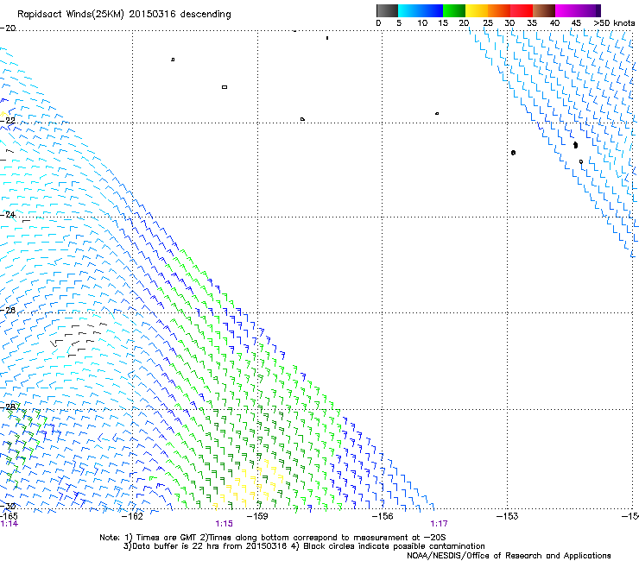Click the purple '1:14' swath time label
This screenshot has height=561, width=639.
click(x=9, y=524)
